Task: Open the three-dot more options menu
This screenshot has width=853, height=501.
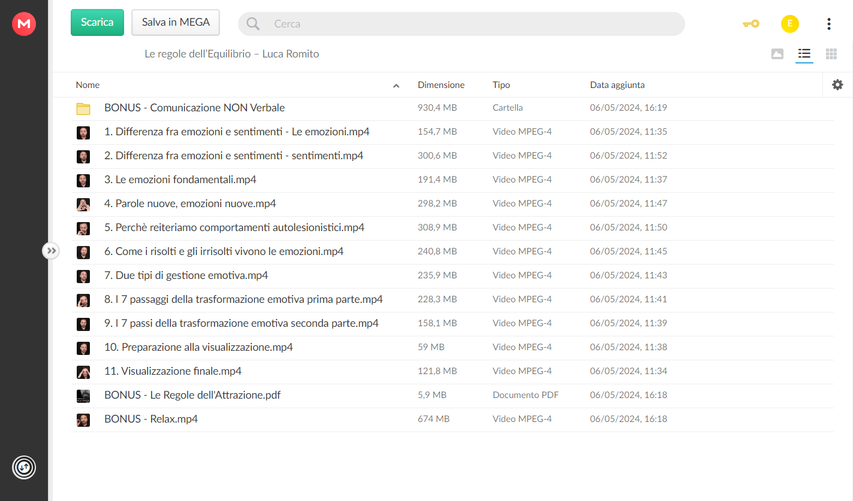Action: [x=828, y=24]
